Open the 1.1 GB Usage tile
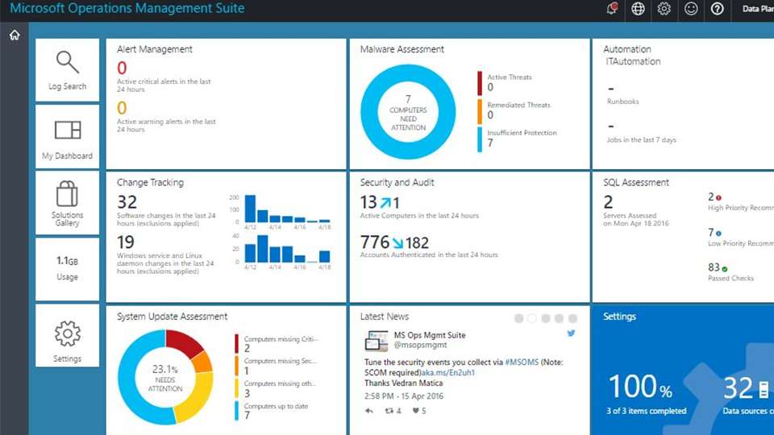 (68, 268)
